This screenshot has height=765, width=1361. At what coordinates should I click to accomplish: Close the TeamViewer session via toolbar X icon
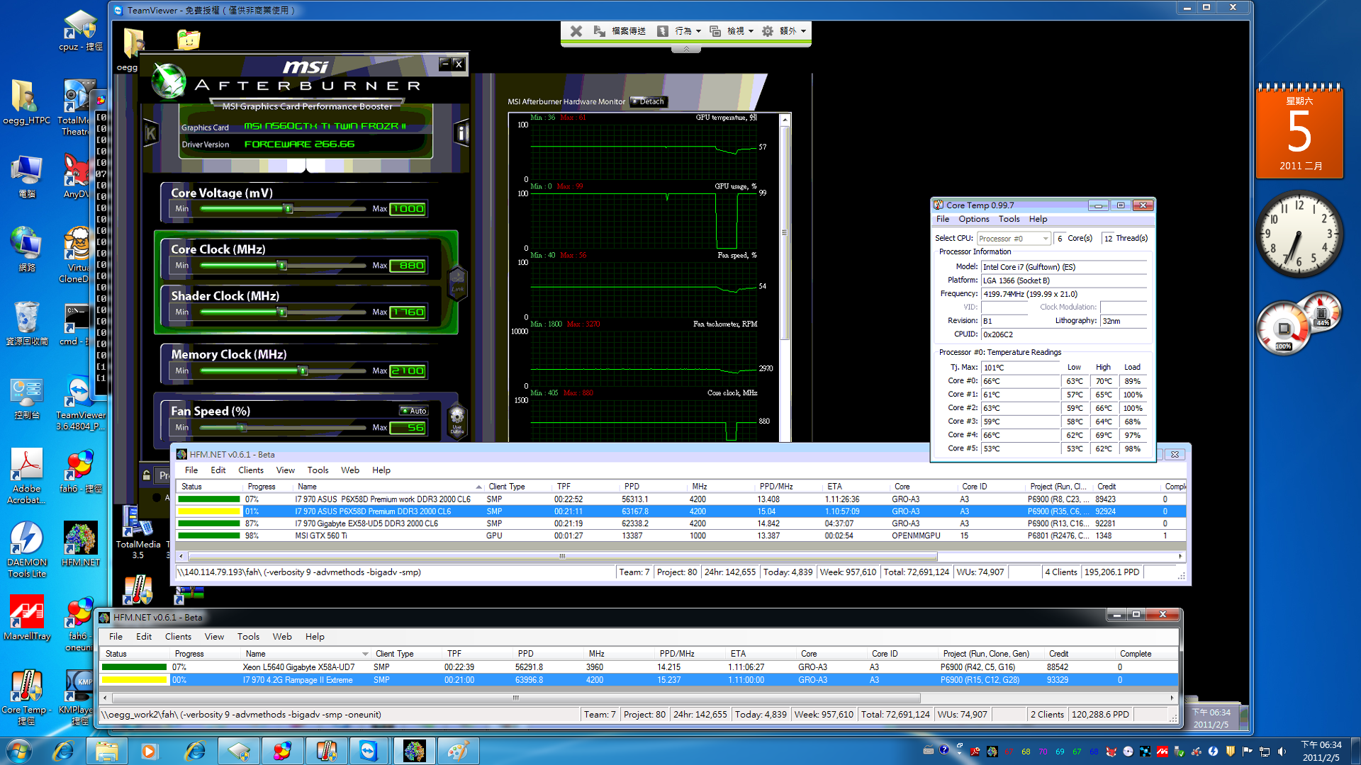click(x=576, y=31)
